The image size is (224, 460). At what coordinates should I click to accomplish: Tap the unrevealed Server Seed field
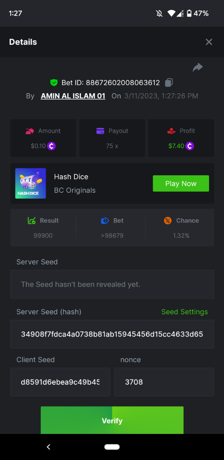tap(112, 284)
